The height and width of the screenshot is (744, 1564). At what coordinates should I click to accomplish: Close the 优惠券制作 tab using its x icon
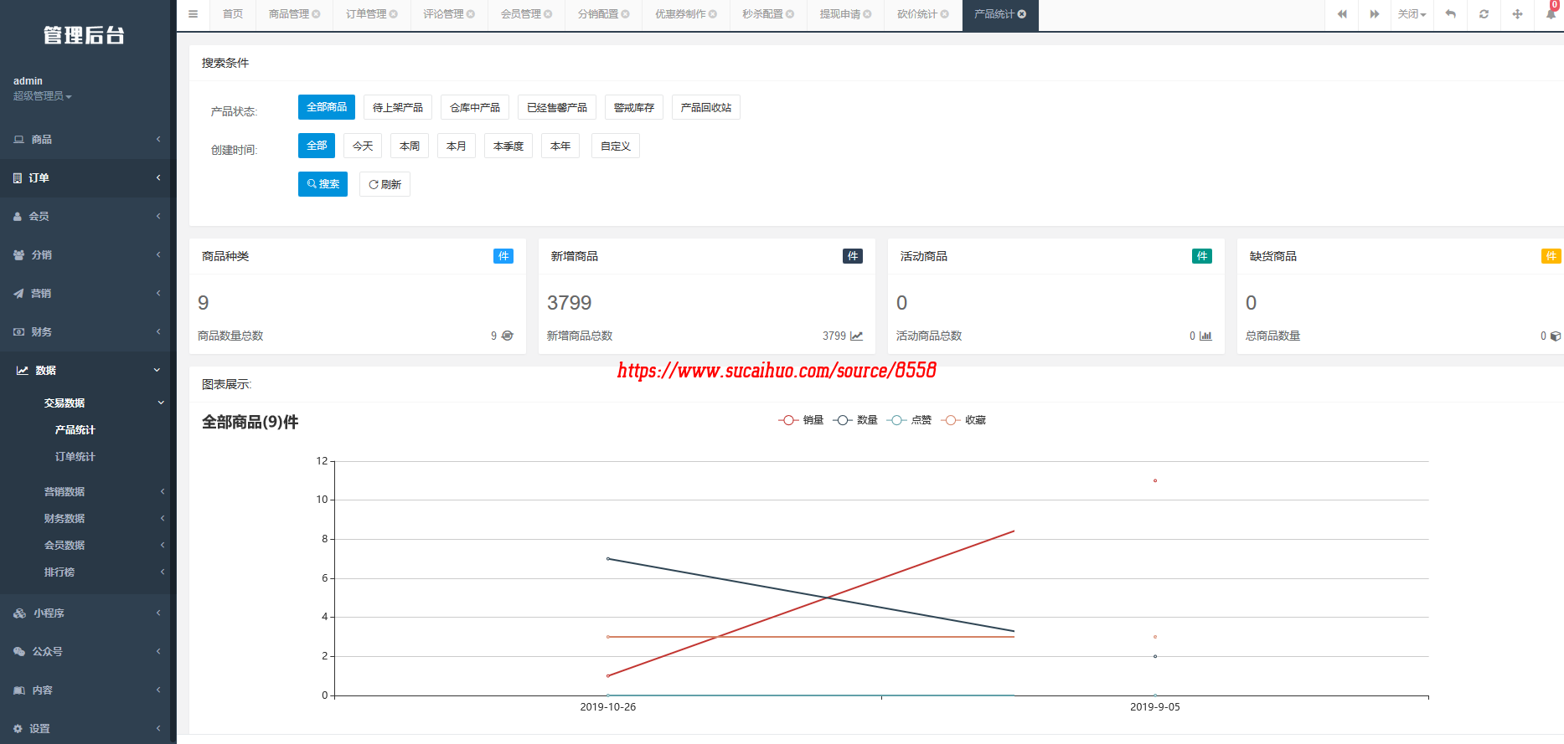[713, 14]
